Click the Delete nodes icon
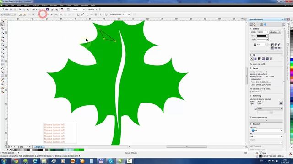This screenshot has width=293, height=164. (x=24, y=15)
